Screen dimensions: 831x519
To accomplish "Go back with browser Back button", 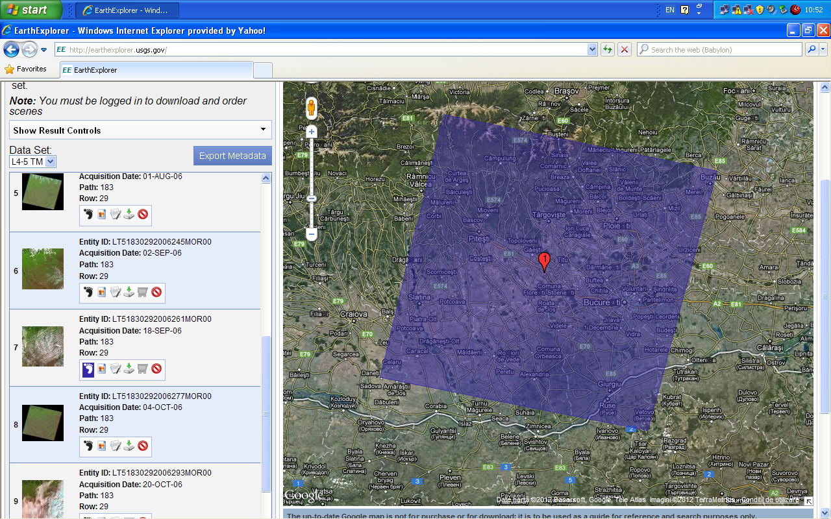I will point(11,49).
